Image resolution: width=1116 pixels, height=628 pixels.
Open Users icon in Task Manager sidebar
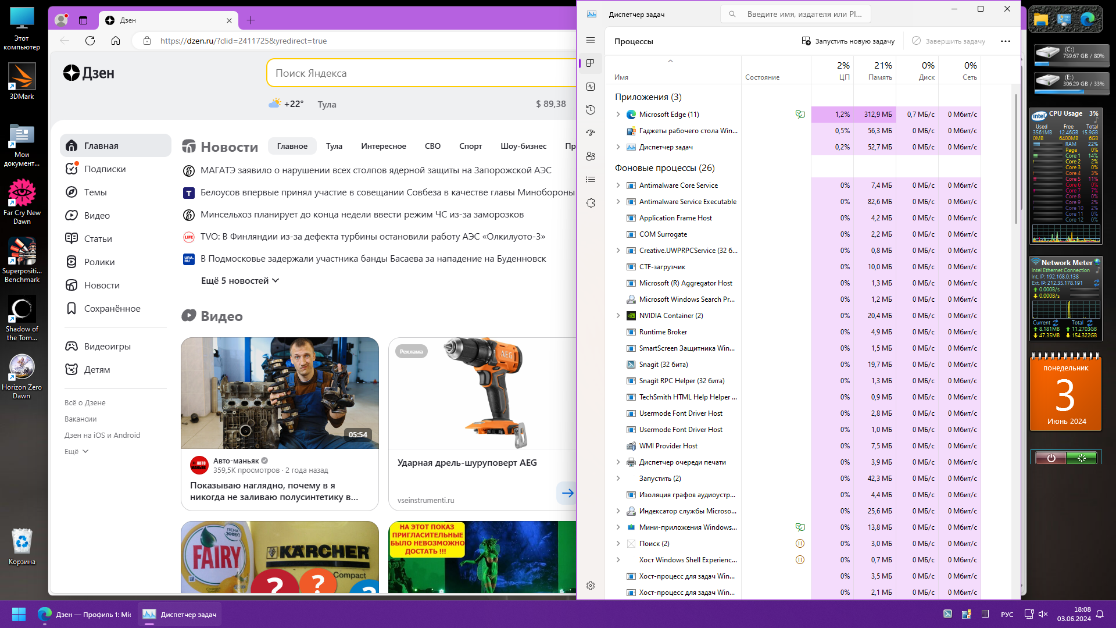(591, 156)
